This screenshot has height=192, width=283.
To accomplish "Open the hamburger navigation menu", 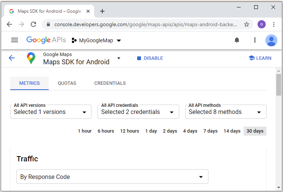I will (15, 40).
